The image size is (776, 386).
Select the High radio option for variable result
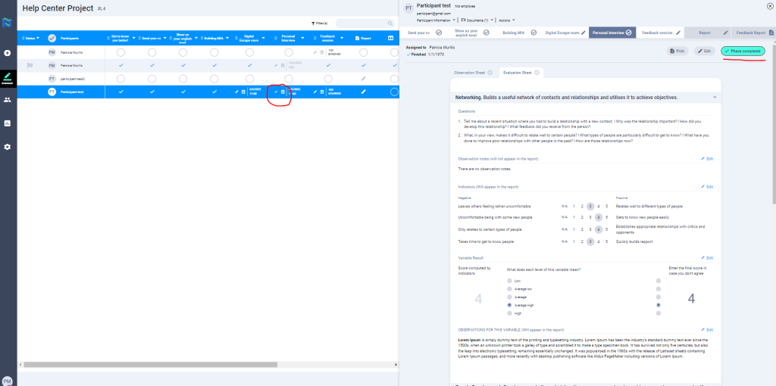point(509,313)
